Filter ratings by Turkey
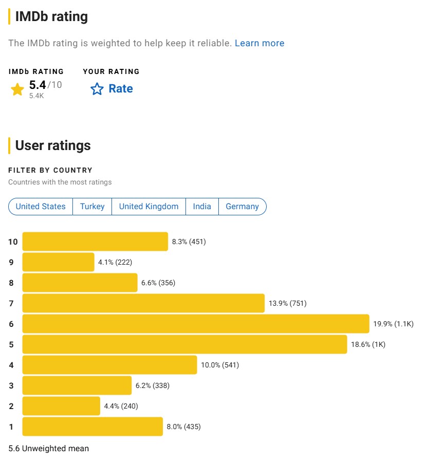The width and height of the screenshot is (427, 462). pyautogui.click(x=92, y=207)
